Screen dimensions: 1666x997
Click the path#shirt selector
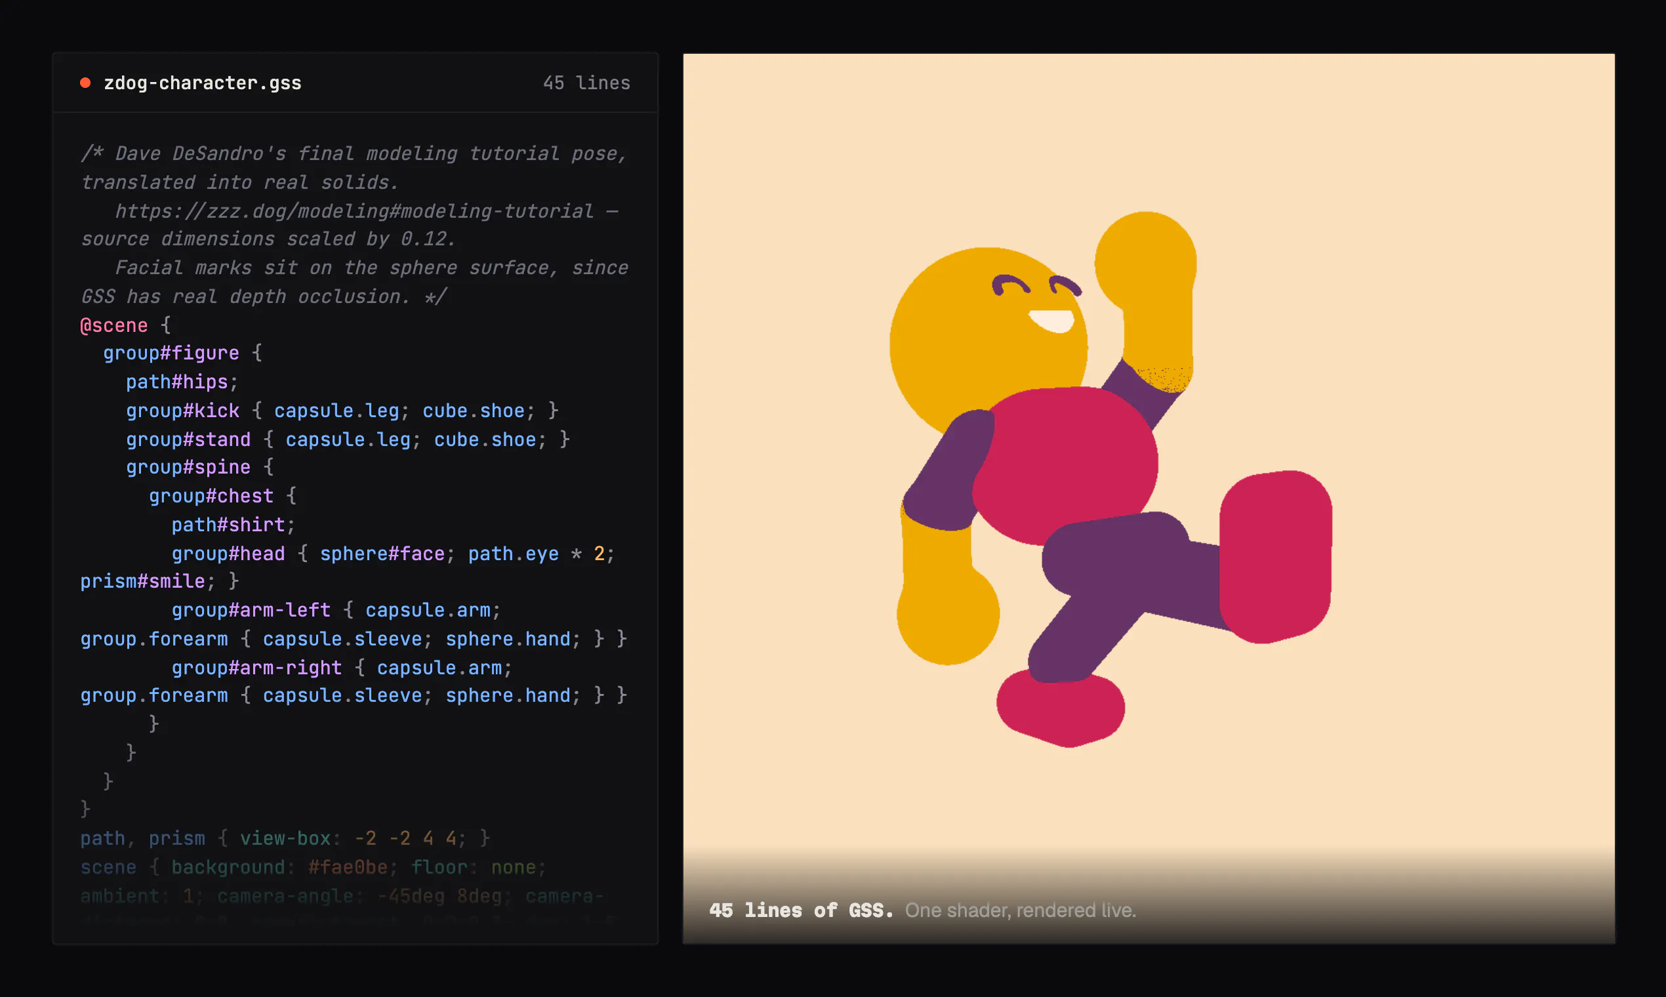[x=228, y=525]
